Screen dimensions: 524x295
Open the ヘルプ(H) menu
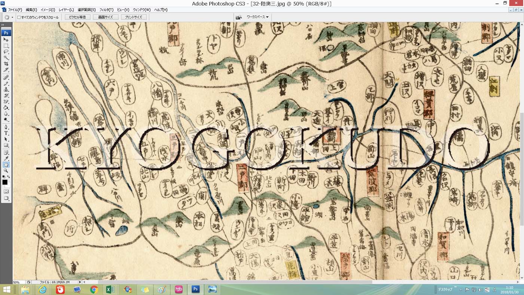click(x=161, y=10)
